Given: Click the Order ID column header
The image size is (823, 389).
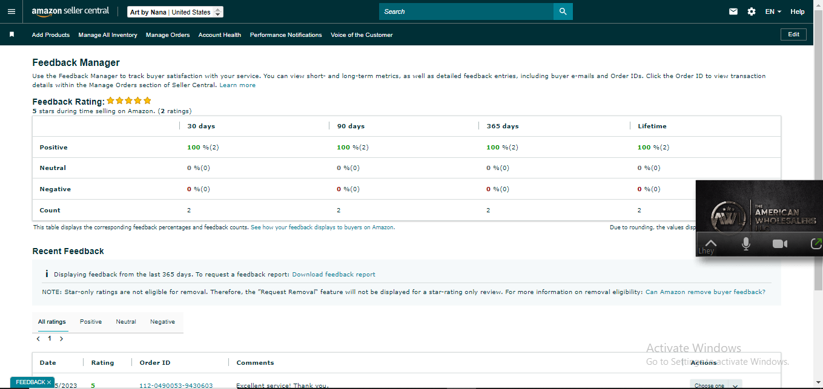Looking at the screenshot, I should [155, 363].
